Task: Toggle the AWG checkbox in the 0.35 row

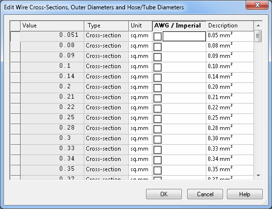Action: (157, 170)
